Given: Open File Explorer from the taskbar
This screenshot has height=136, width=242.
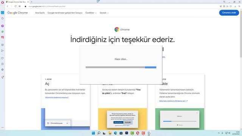Looking at the screenshot, I should (x=110, y=133).
